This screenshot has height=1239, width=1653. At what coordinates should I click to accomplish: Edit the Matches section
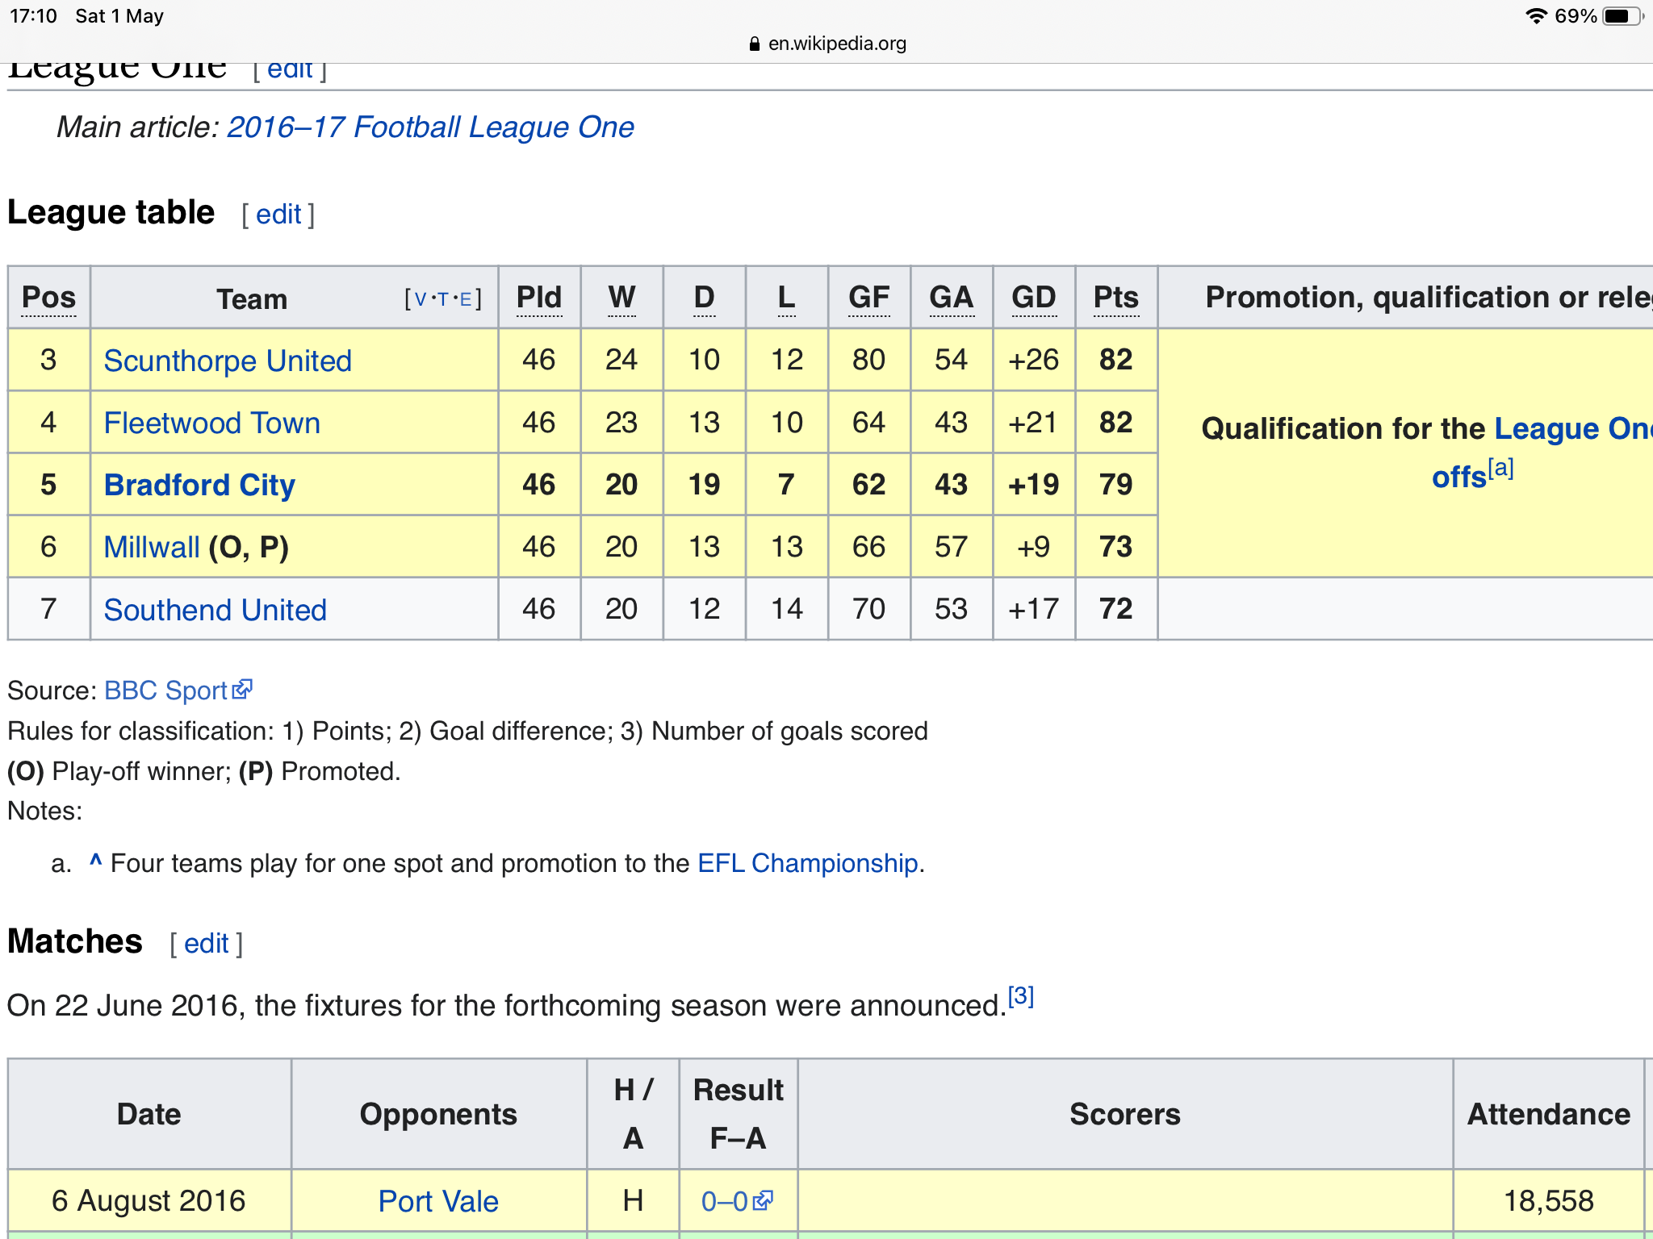207,943
